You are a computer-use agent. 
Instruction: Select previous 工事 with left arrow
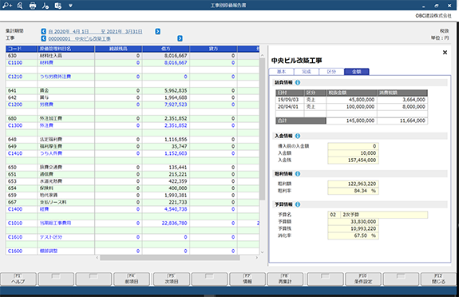[44, 38]
